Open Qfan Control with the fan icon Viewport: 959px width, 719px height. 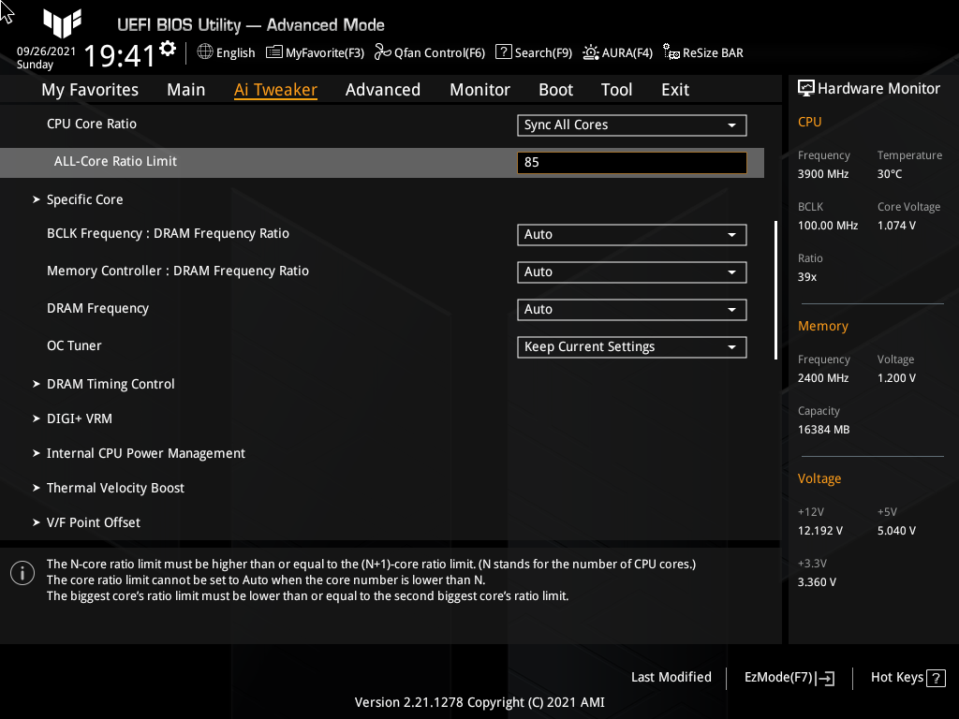click(381, 52)
